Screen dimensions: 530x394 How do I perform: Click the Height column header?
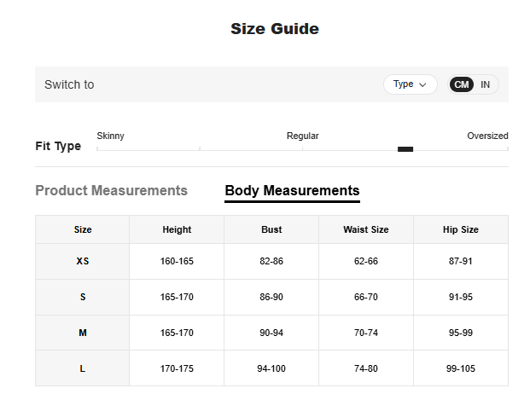pos(177,229)
